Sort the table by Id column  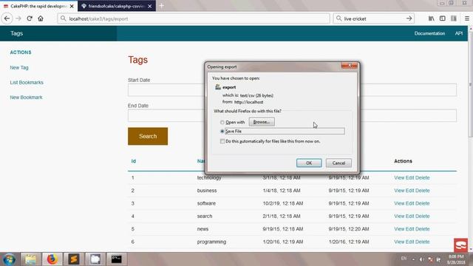coord(134,161)
